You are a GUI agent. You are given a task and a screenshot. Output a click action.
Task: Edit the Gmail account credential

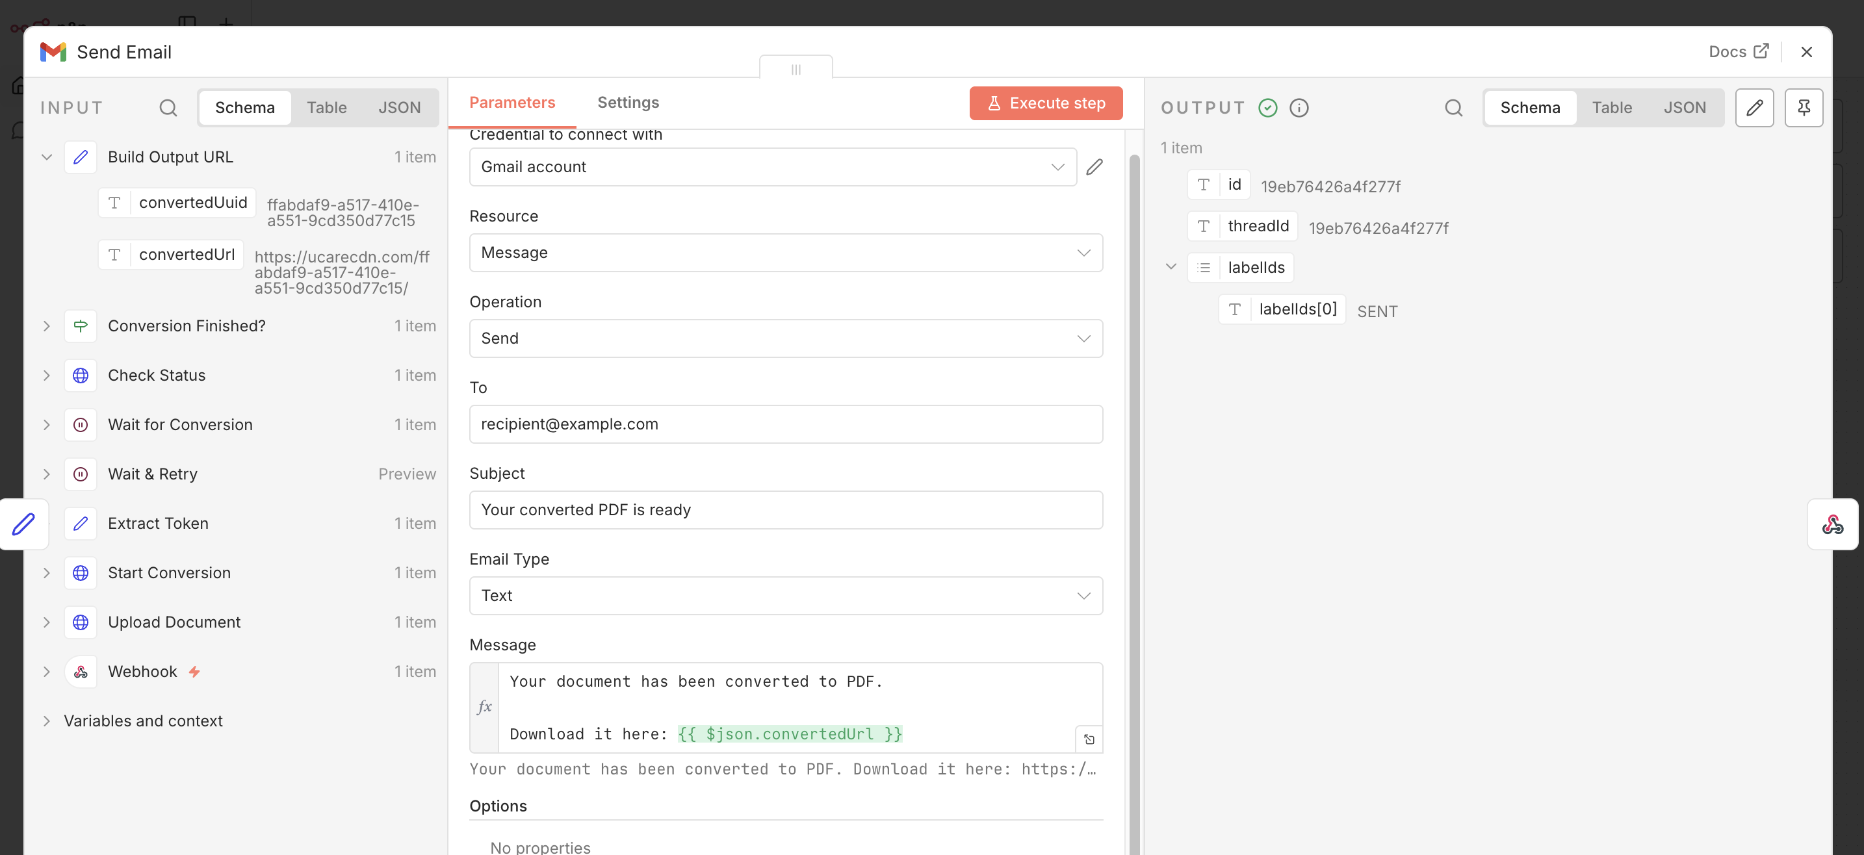[1094, 167]
